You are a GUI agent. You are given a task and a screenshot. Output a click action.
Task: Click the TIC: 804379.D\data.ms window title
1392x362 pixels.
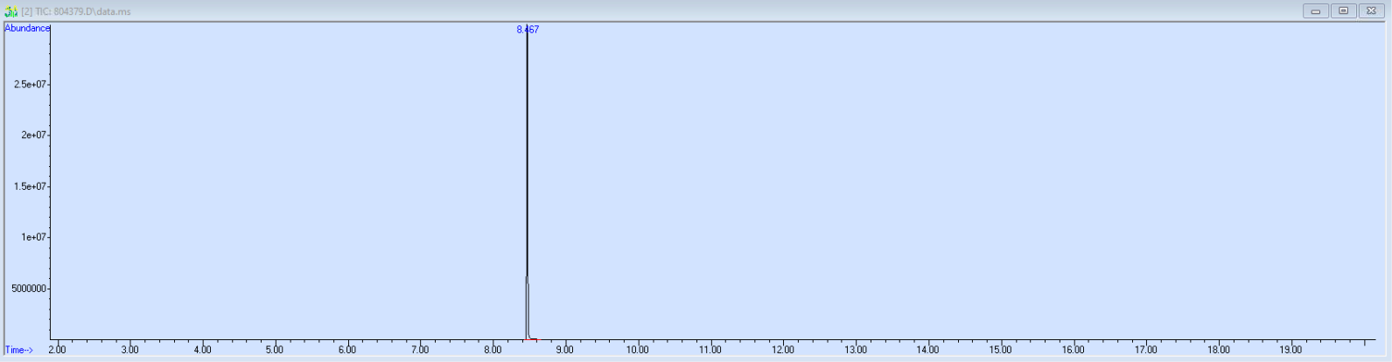(x=76, y=12)
